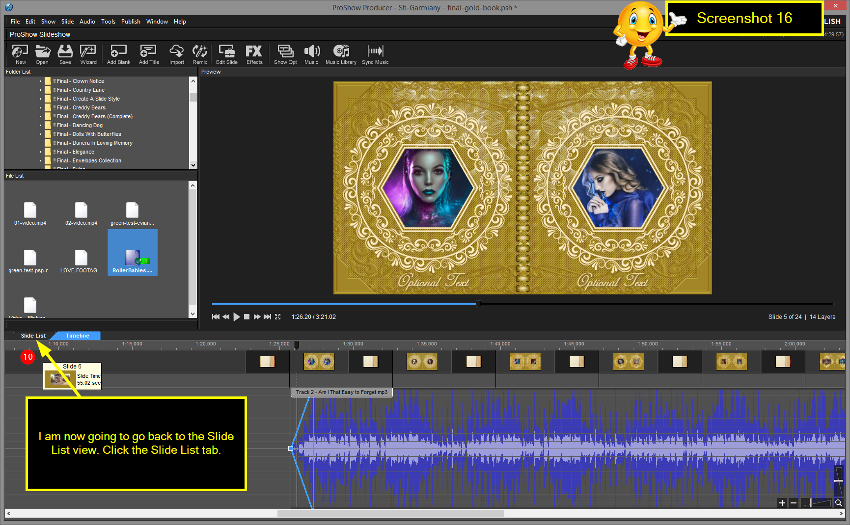
Task: Expand Final - Clown Notice folder
Action: tap(41, 81)
